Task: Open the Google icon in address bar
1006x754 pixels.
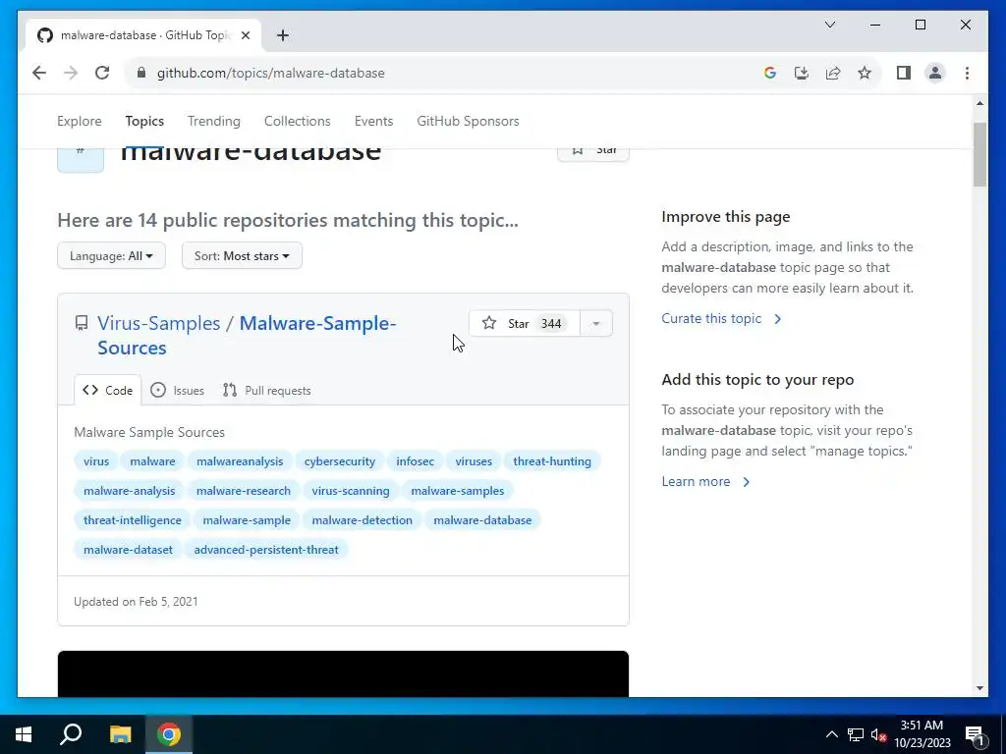Action: click(x=770, y=73)
